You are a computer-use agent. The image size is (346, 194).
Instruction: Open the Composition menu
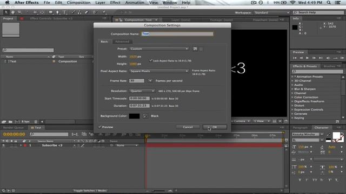tap(78, 3)
